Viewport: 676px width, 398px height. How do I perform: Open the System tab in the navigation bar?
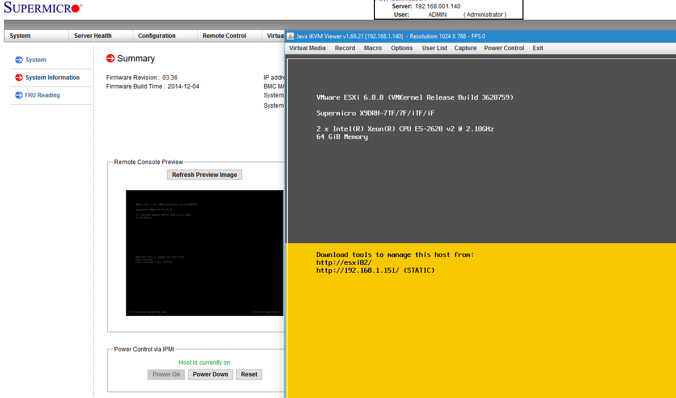point(36,36)
